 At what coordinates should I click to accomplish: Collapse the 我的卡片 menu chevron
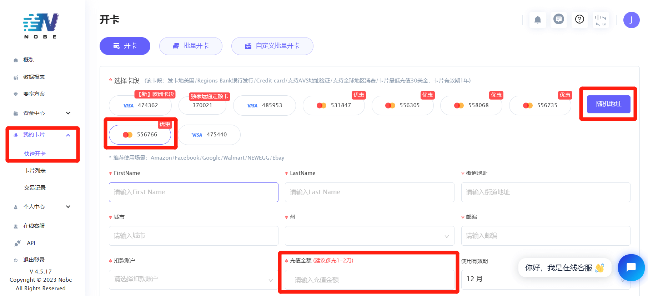(x=68, y=135)
